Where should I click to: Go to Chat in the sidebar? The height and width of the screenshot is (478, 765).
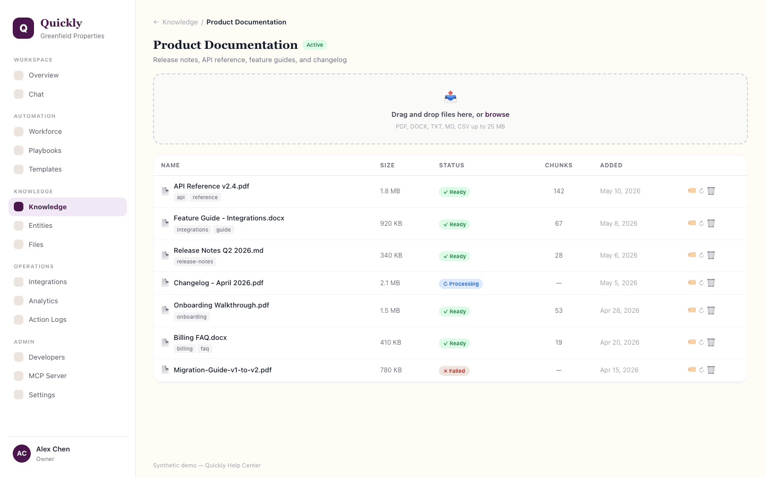[x=67, y=94]
